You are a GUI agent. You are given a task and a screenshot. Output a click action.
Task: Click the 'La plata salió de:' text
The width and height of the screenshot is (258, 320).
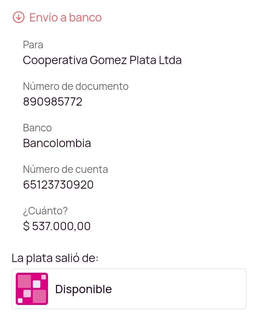[x=55, y=258]
